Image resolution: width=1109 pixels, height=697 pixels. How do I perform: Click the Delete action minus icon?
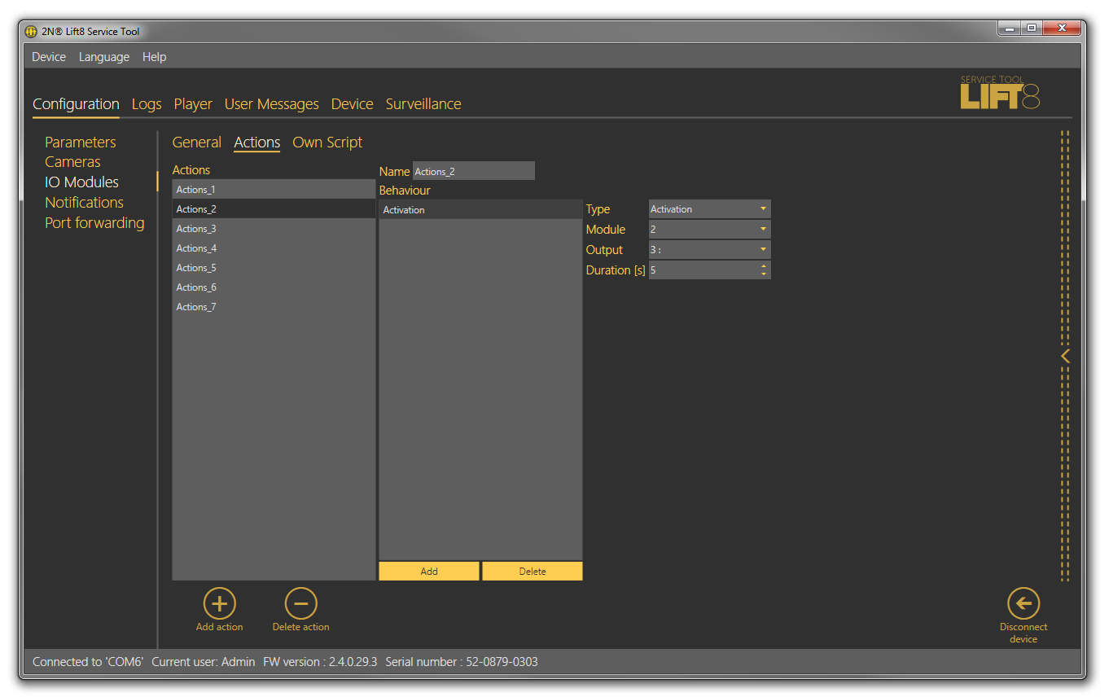click(300, 604)
